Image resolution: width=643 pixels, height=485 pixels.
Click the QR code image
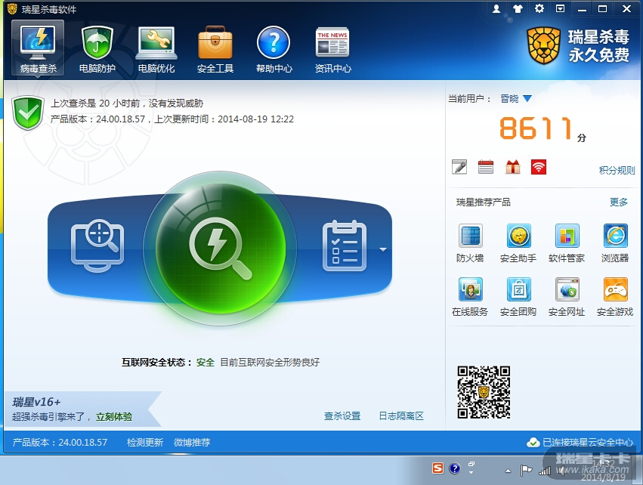[x=484, y=392]
